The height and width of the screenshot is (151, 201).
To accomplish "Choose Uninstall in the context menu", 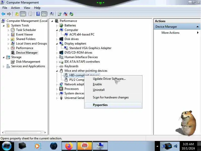I will [113, 90].
